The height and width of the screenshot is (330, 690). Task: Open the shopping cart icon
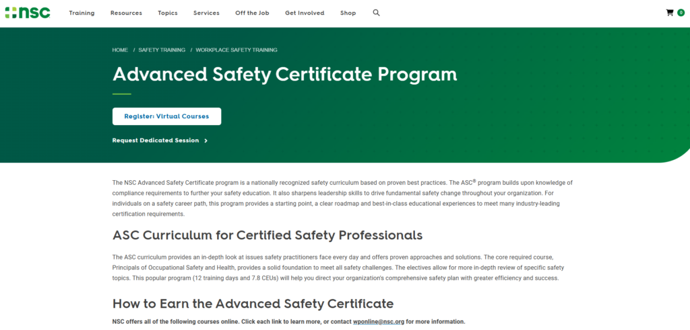tap(670, 13)
